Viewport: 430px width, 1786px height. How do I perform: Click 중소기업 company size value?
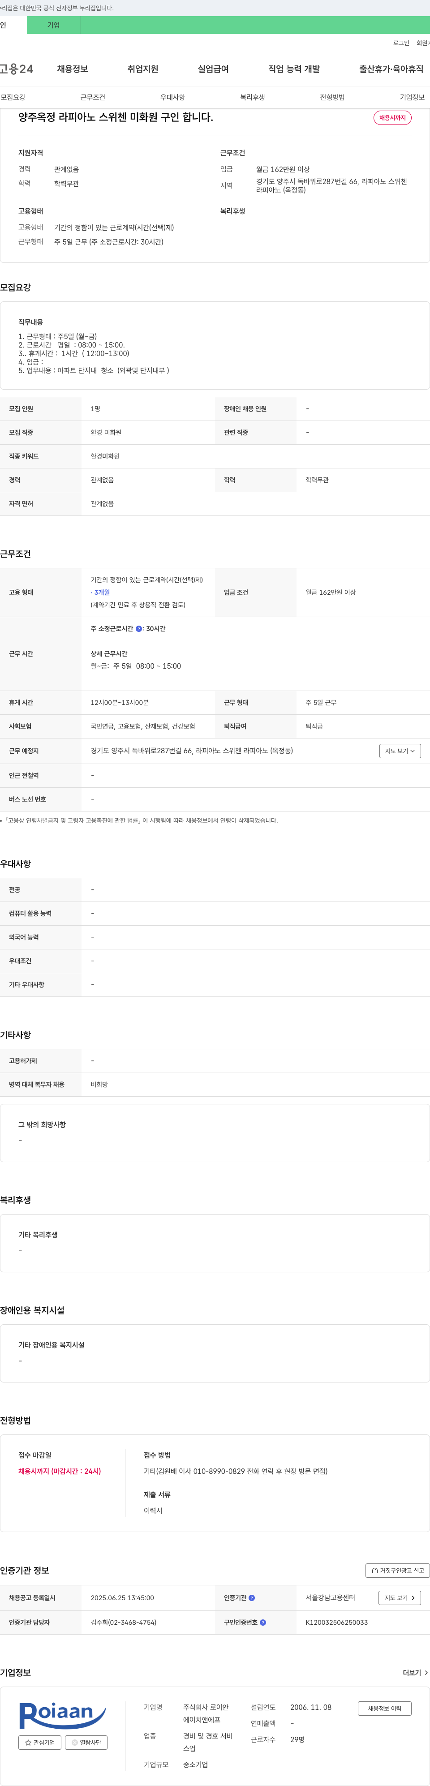tap(196, 1764)
